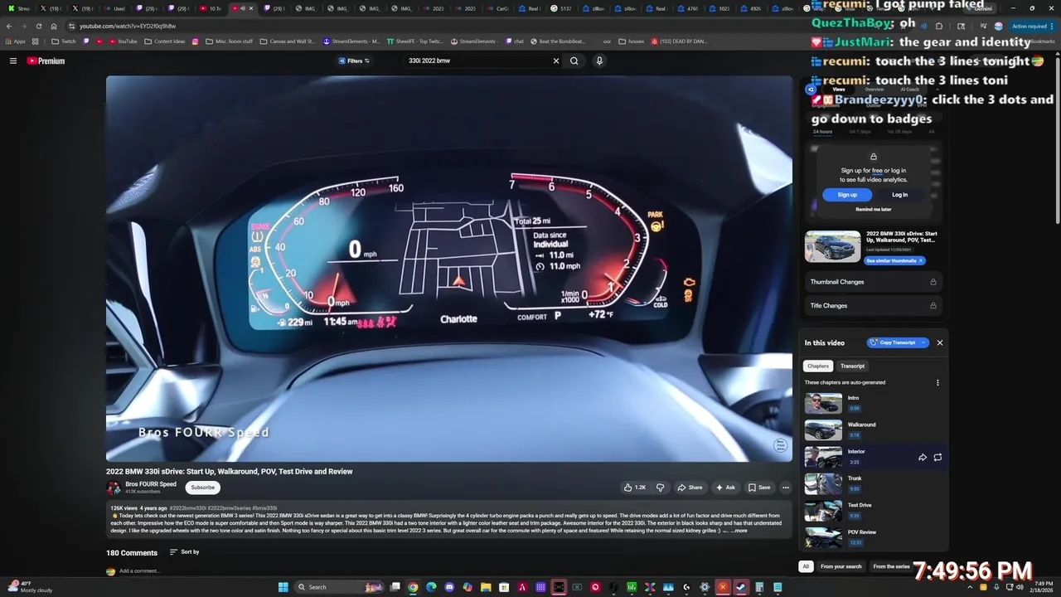Image resolution: width=1061 pixels, height=597 pixels.
Task: Open the Bros FOURR Speed watermark in player
Action: click(780, 445)
